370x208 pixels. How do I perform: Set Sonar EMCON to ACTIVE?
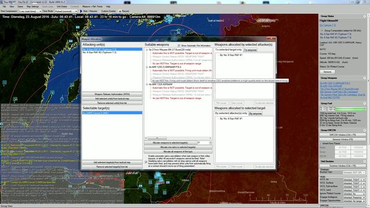343,152
